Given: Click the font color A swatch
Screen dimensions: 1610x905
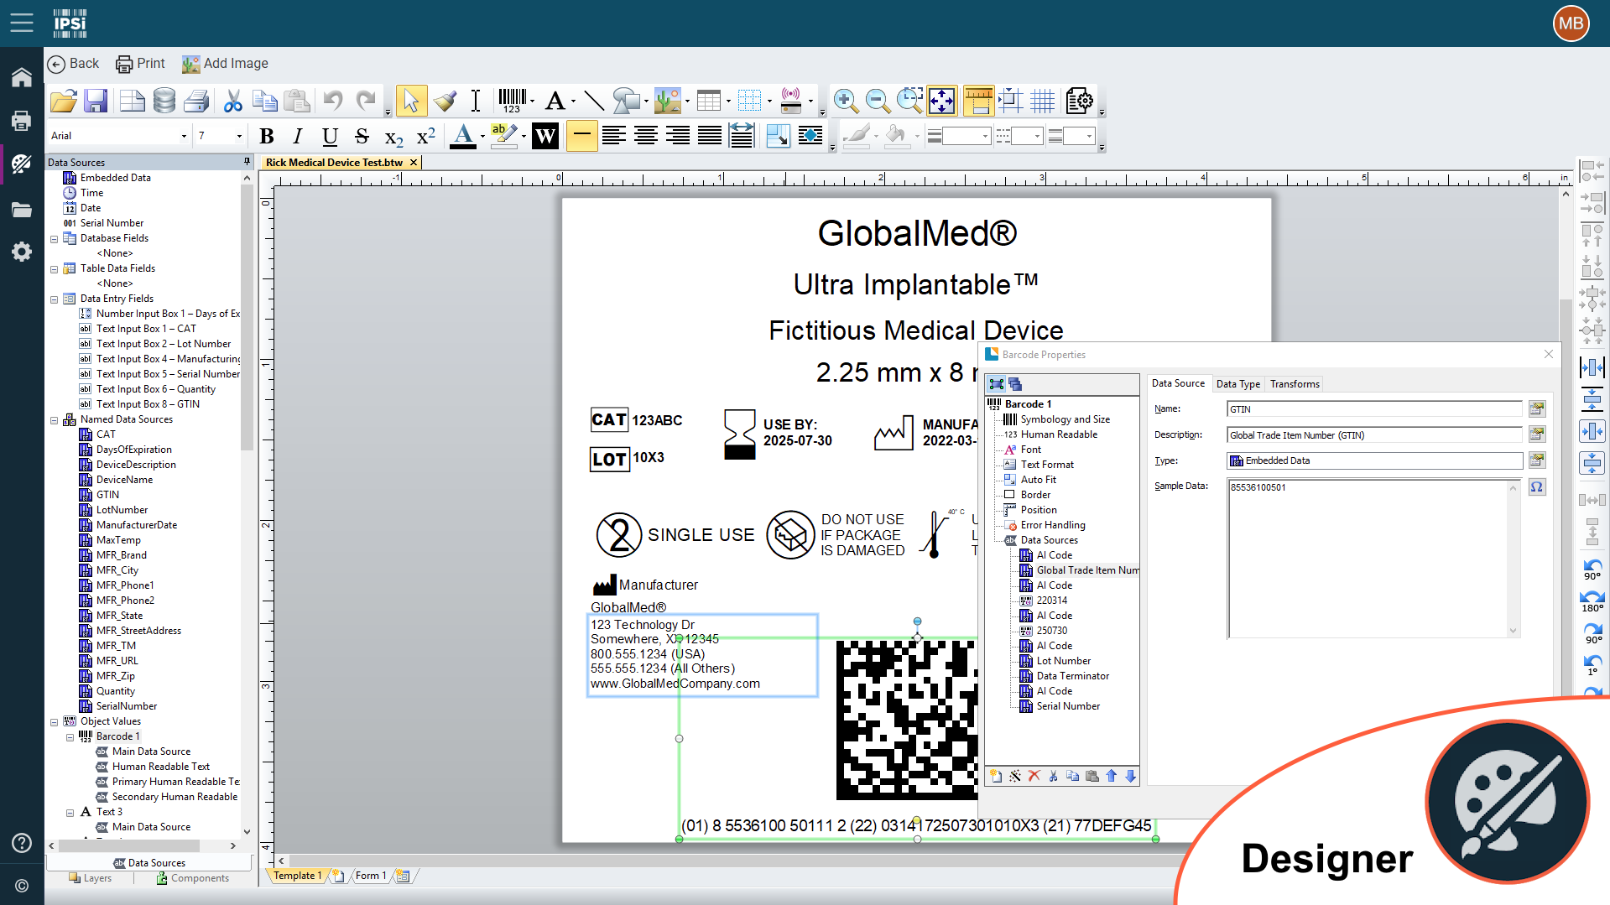Looking at the screenshot, I should point(463,136).
